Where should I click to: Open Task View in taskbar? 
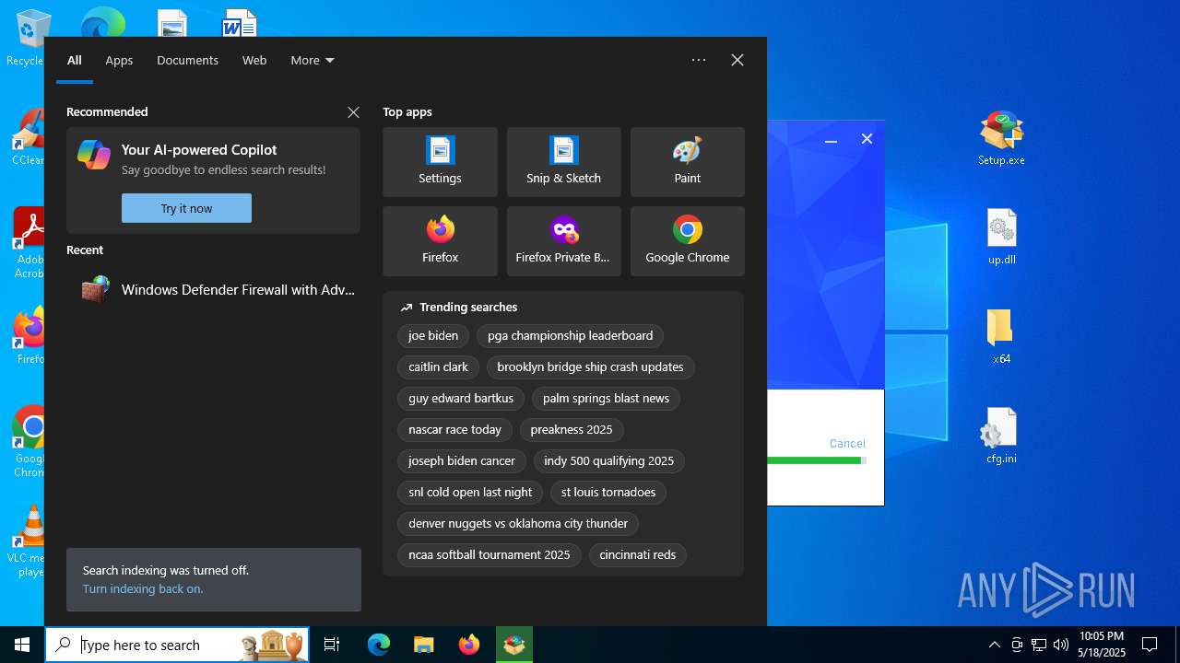[x=332, y=645]
